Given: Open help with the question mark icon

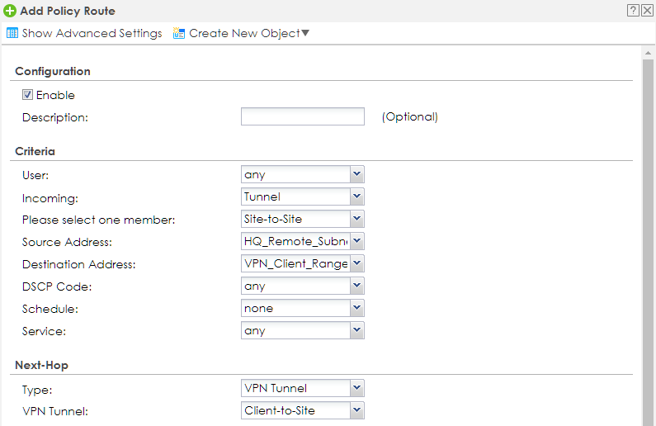Looking at the screenshot, I should coord(633,11).
